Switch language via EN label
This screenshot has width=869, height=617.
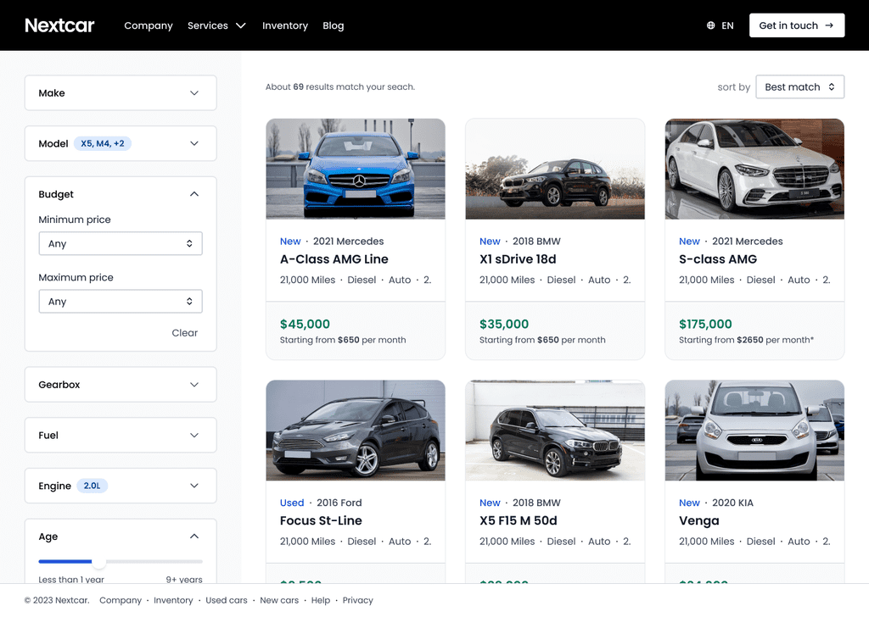pos(727,25)
